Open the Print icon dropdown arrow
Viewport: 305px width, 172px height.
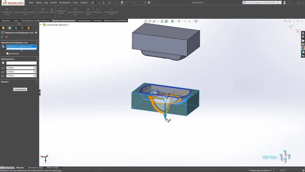(x=125, y=2)
